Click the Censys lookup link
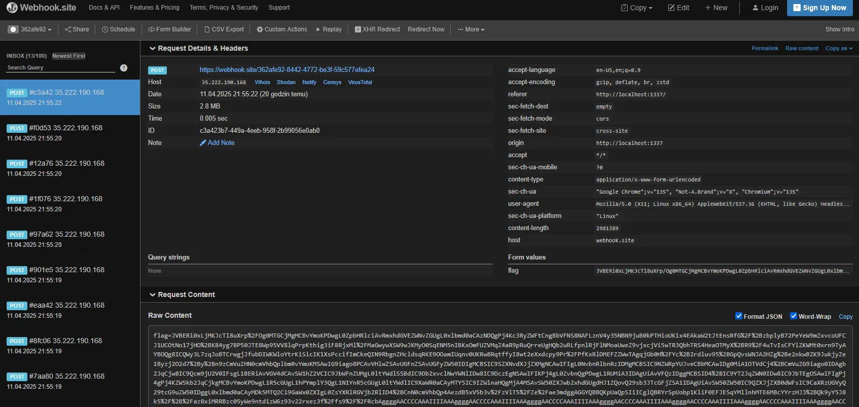This screenshot has height=407, width=859. point(332,82)
